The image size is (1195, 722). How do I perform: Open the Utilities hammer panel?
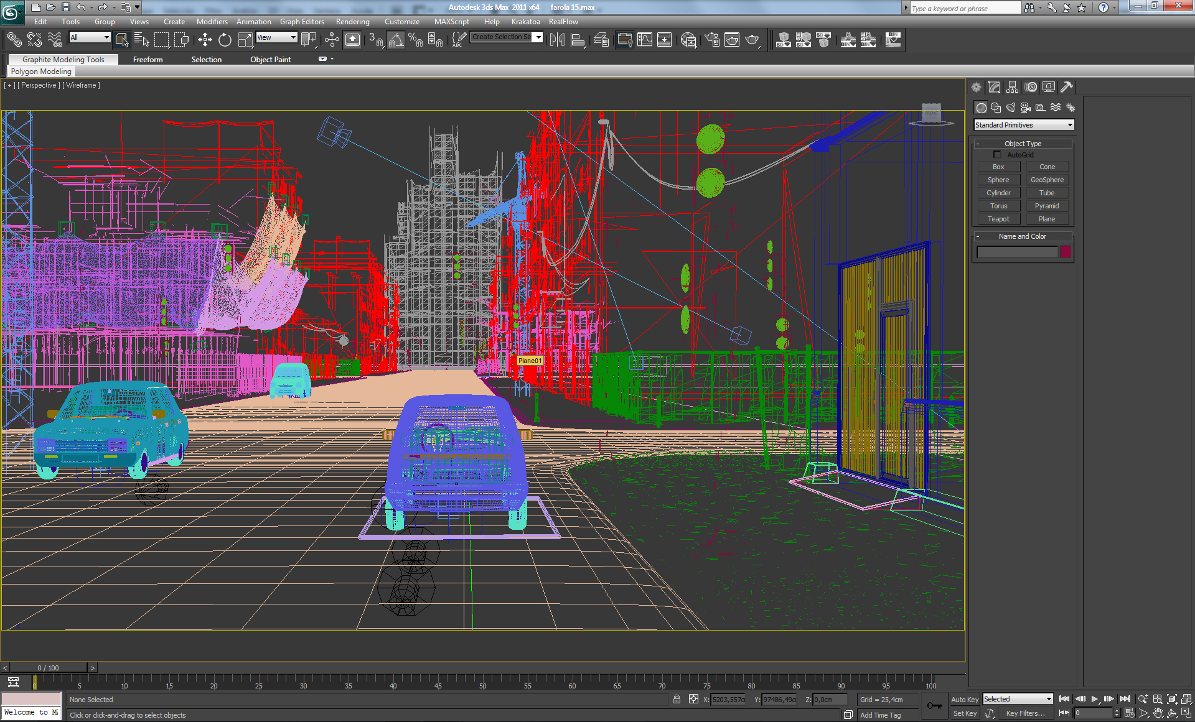click(x=1067, y=87)
